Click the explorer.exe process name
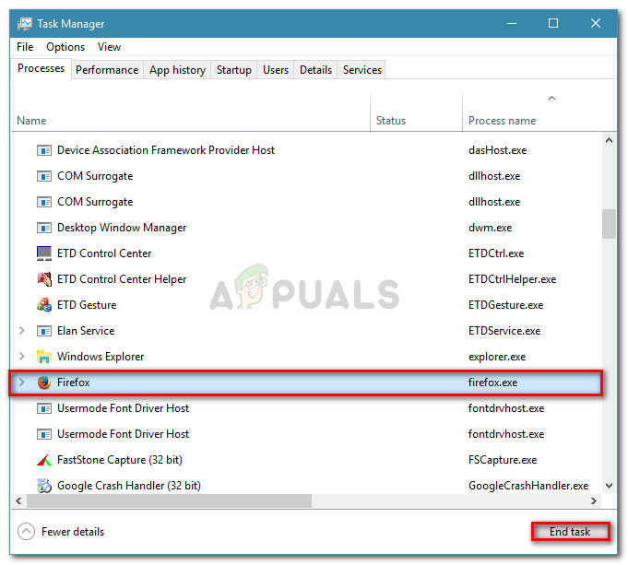 (x=497, y=357)
